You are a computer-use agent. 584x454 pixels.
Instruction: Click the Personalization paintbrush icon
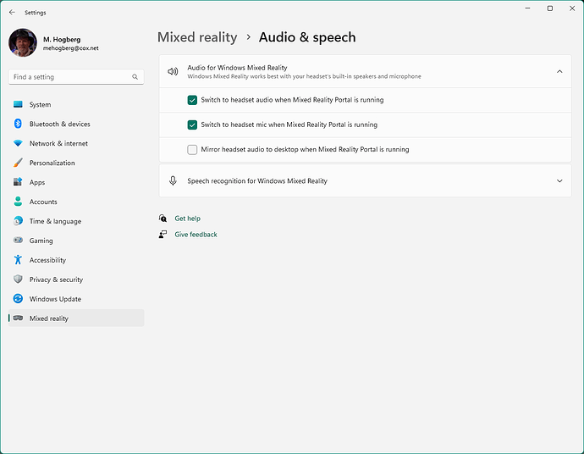[x=18, y=163]
